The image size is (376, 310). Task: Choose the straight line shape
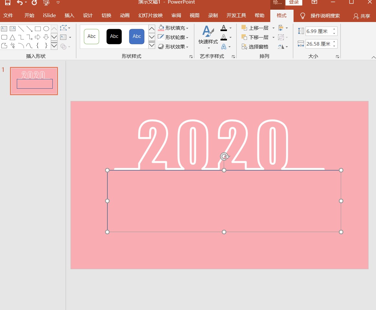tap(21, 29)
